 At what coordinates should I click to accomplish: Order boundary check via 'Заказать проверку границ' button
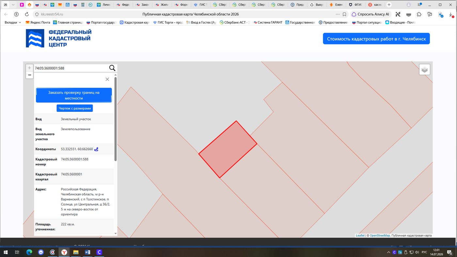[x=74, y=95]
